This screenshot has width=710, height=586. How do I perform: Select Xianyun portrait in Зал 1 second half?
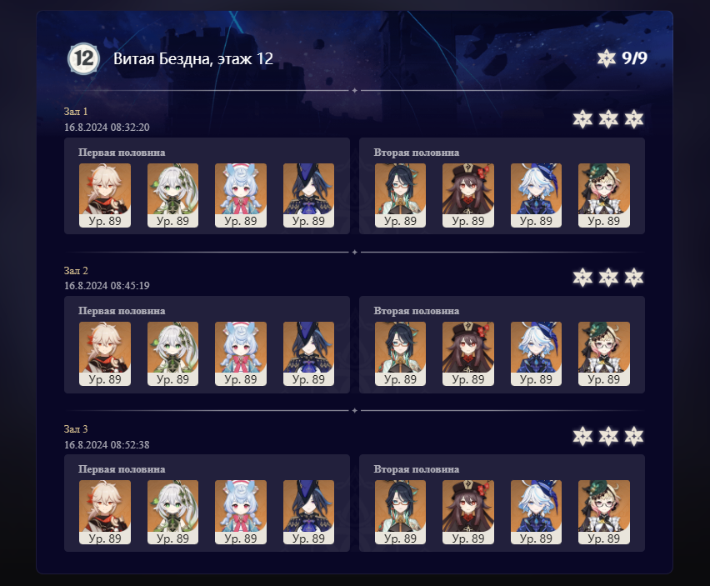point(400,195)
